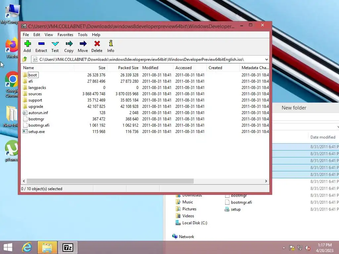This screenshot has width=339, height=254.
Task: Open the File menu
Action: (26, 34)
